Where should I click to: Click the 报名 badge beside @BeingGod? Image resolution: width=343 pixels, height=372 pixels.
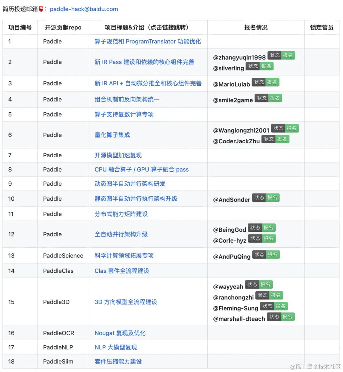269,227
